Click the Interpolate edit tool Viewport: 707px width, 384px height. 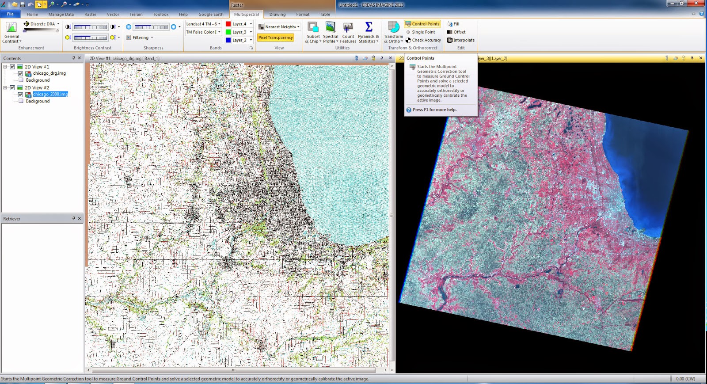pyautogui.click(x=461, y=40)
